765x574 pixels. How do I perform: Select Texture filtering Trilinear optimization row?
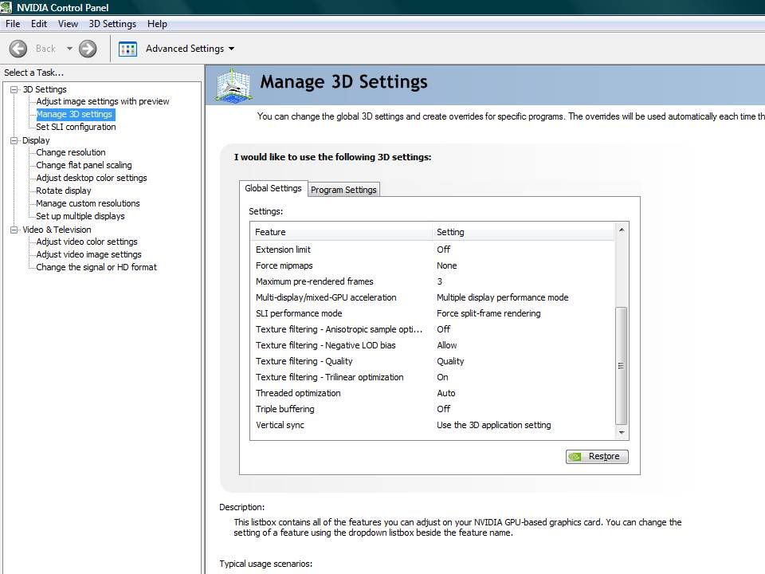pos(432,377)
